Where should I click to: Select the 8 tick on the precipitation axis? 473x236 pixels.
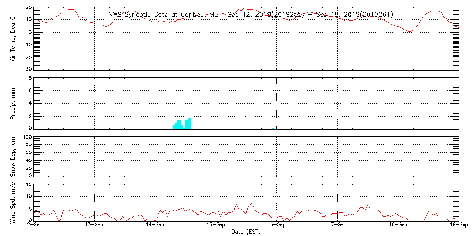(29, 78)
